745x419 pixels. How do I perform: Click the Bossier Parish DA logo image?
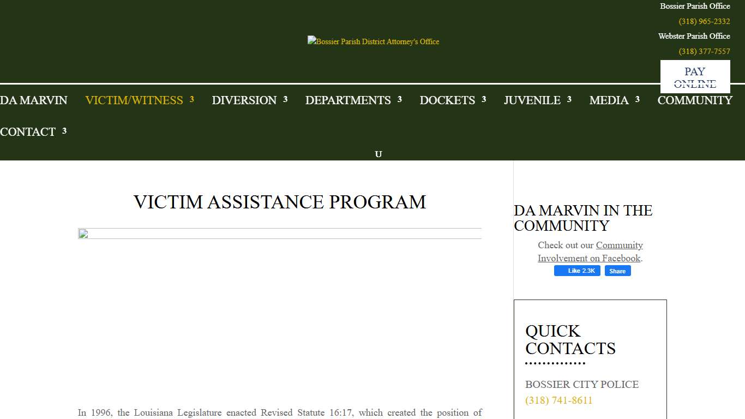tap(373, 41)
